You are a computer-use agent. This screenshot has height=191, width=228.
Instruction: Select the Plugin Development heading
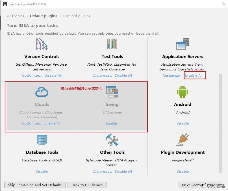click(183, 152)
